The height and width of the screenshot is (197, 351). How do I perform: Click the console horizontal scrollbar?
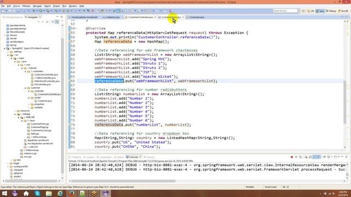(x=123, y=181)
